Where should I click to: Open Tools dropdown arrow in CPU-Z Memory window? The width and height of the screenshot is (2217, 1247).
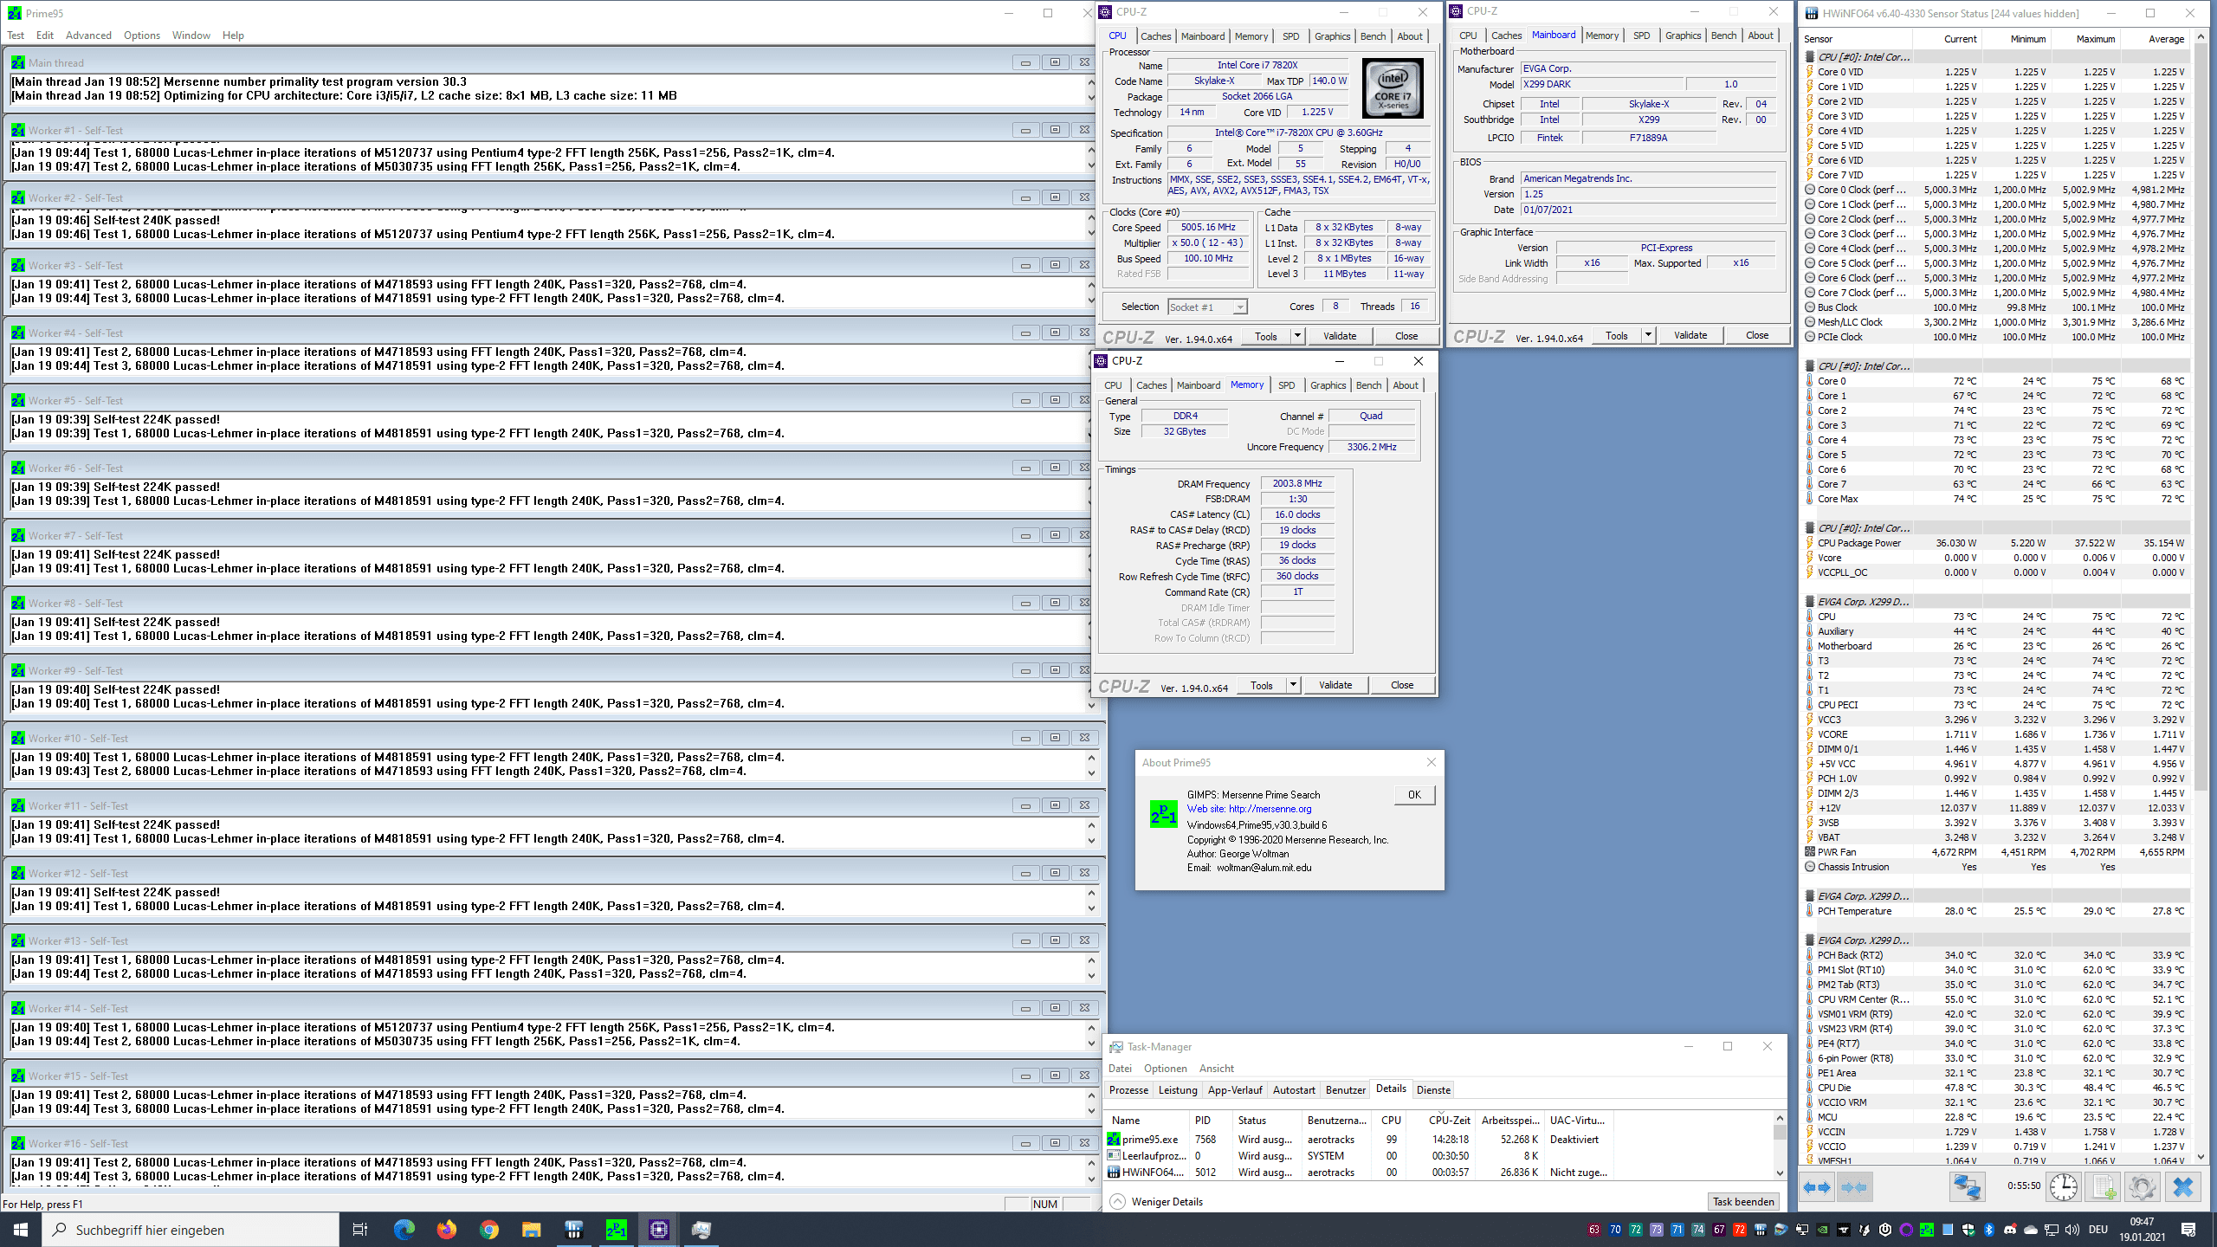click(x=1293, y=685)
